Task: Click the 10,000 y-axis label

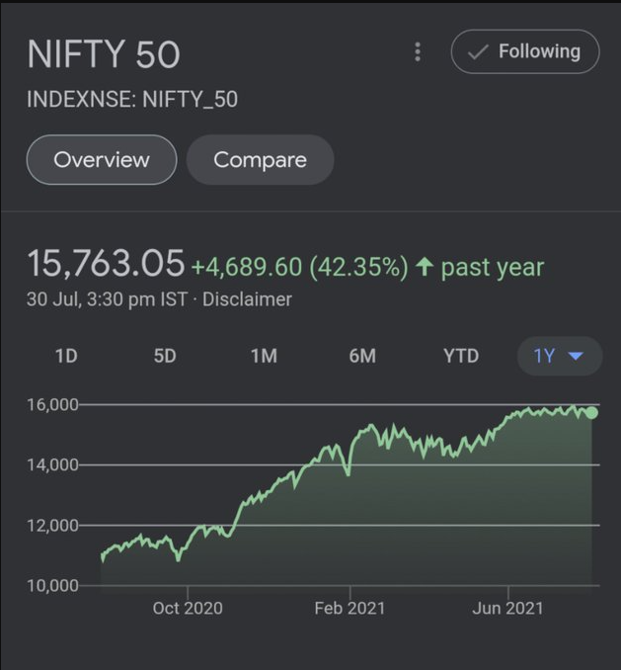Action: click(x=53, y=585)
